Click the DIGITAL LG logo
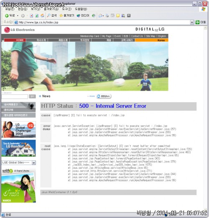This screenshot has width=209, height=218. (150, 29)
